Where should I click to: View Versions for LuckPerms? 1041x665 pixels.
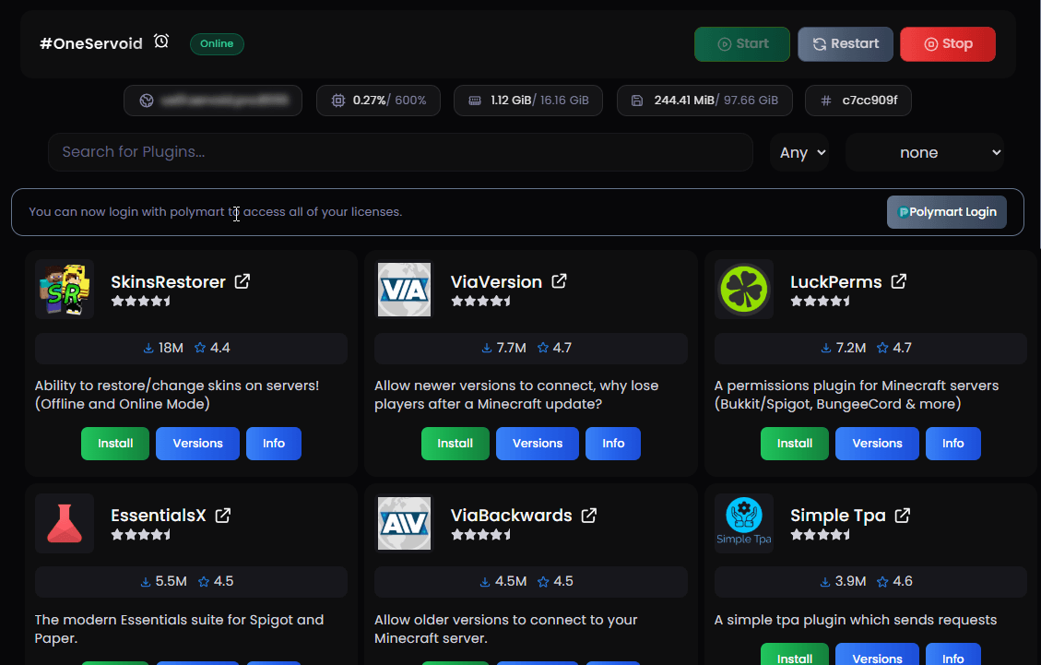877,444
